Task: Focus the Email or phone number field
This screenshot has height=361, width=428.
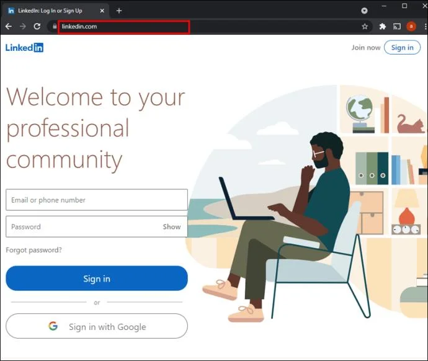Action: [x=97, y=200]
